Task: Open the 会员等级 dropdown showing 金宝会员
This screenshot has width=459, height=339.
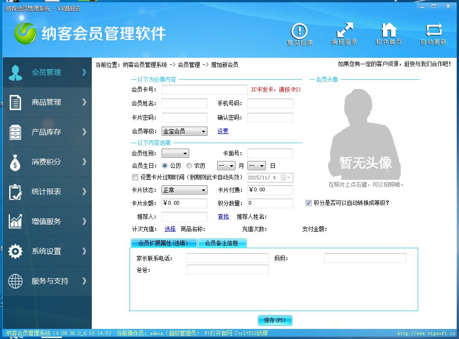Action: (x=185, y=131)
